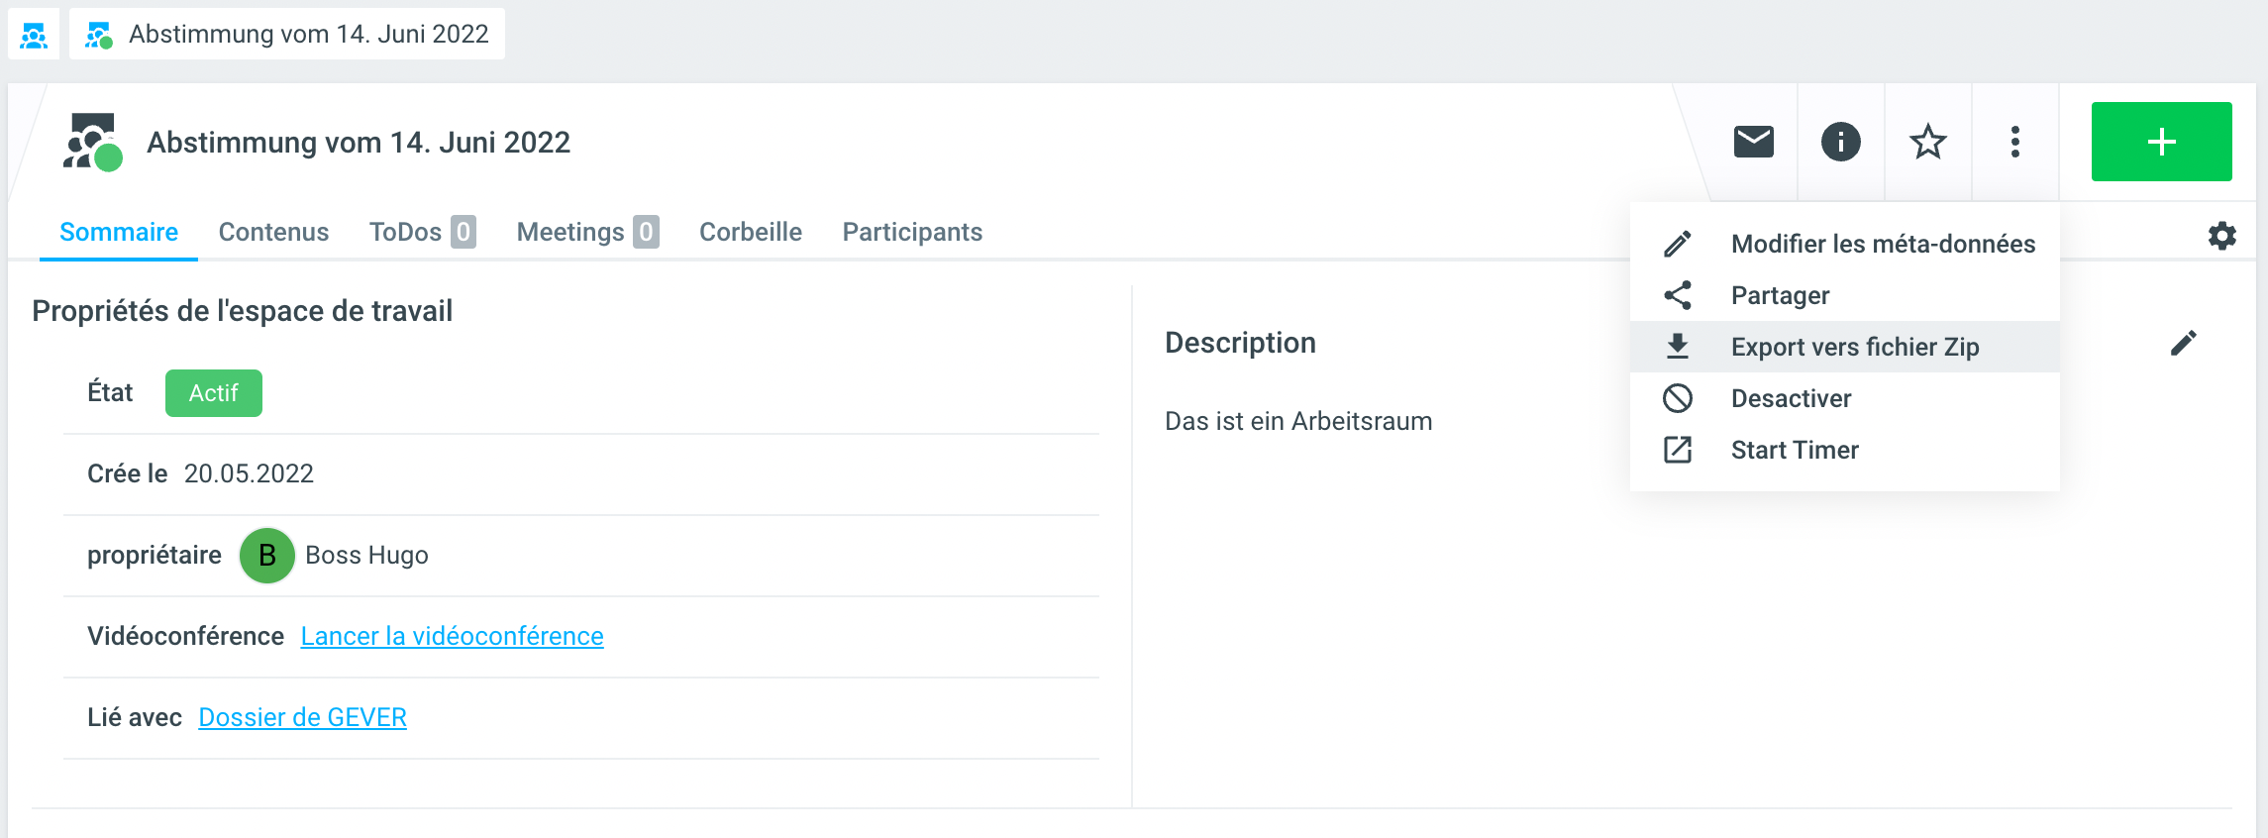2268x838 pixels.
Task: Click the workspaces home icon in breadcrumb
Action: 34,35
